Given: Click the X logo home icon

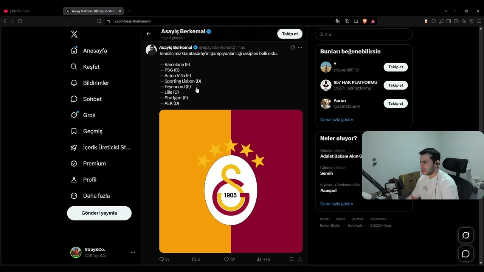Looking at the screenshot, I should tap(74, 34).
